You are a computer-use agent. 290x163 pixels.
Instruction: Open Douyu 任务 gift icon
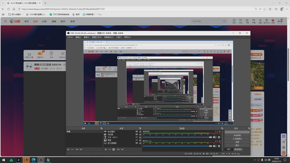[x=273, y=21]
